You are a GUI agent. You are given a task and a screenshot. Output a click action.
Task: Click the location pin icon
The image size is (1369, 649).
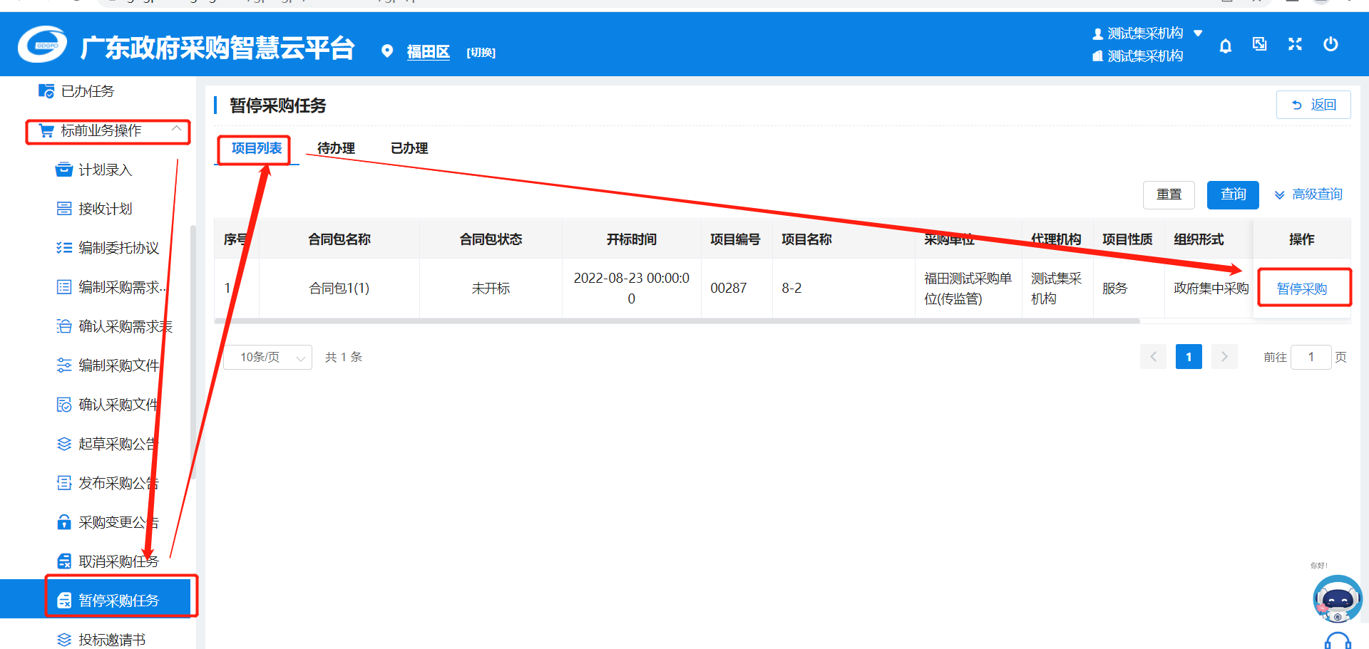click(387, 51)
